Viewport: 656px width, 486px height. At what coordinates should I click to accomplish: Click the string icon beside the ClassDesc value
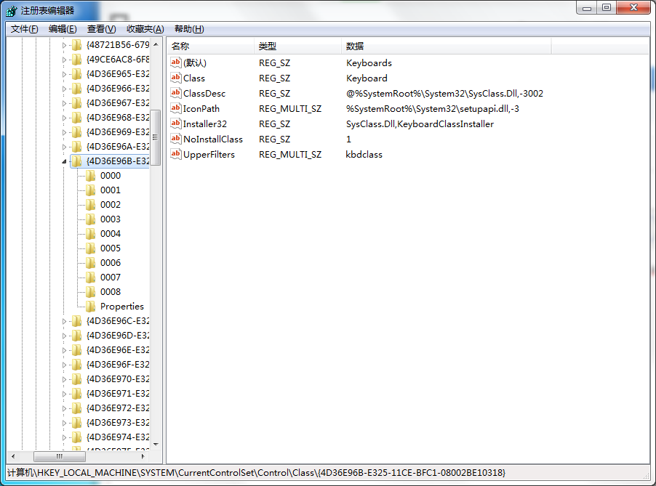175,93
